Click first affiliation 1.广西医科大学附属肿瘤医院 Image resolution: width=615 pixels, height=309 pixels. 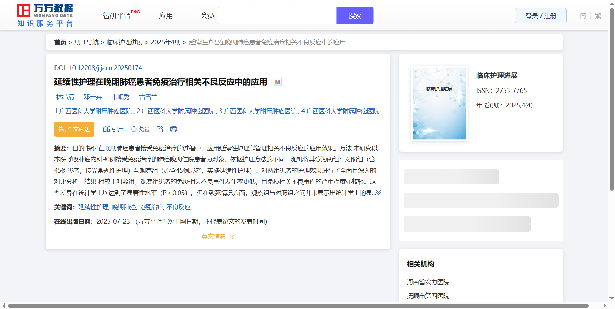click(x=93, y=111)
